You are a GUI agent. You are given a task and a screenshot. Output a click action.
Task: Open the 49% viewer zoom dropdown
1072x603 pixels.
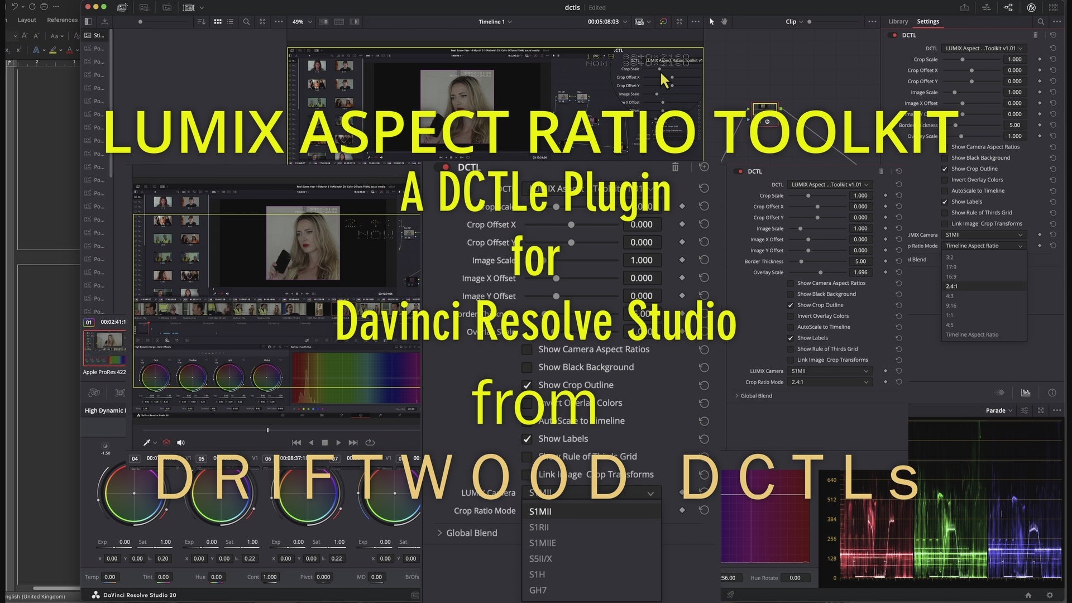pyautogui.click(x=302, y=22)
